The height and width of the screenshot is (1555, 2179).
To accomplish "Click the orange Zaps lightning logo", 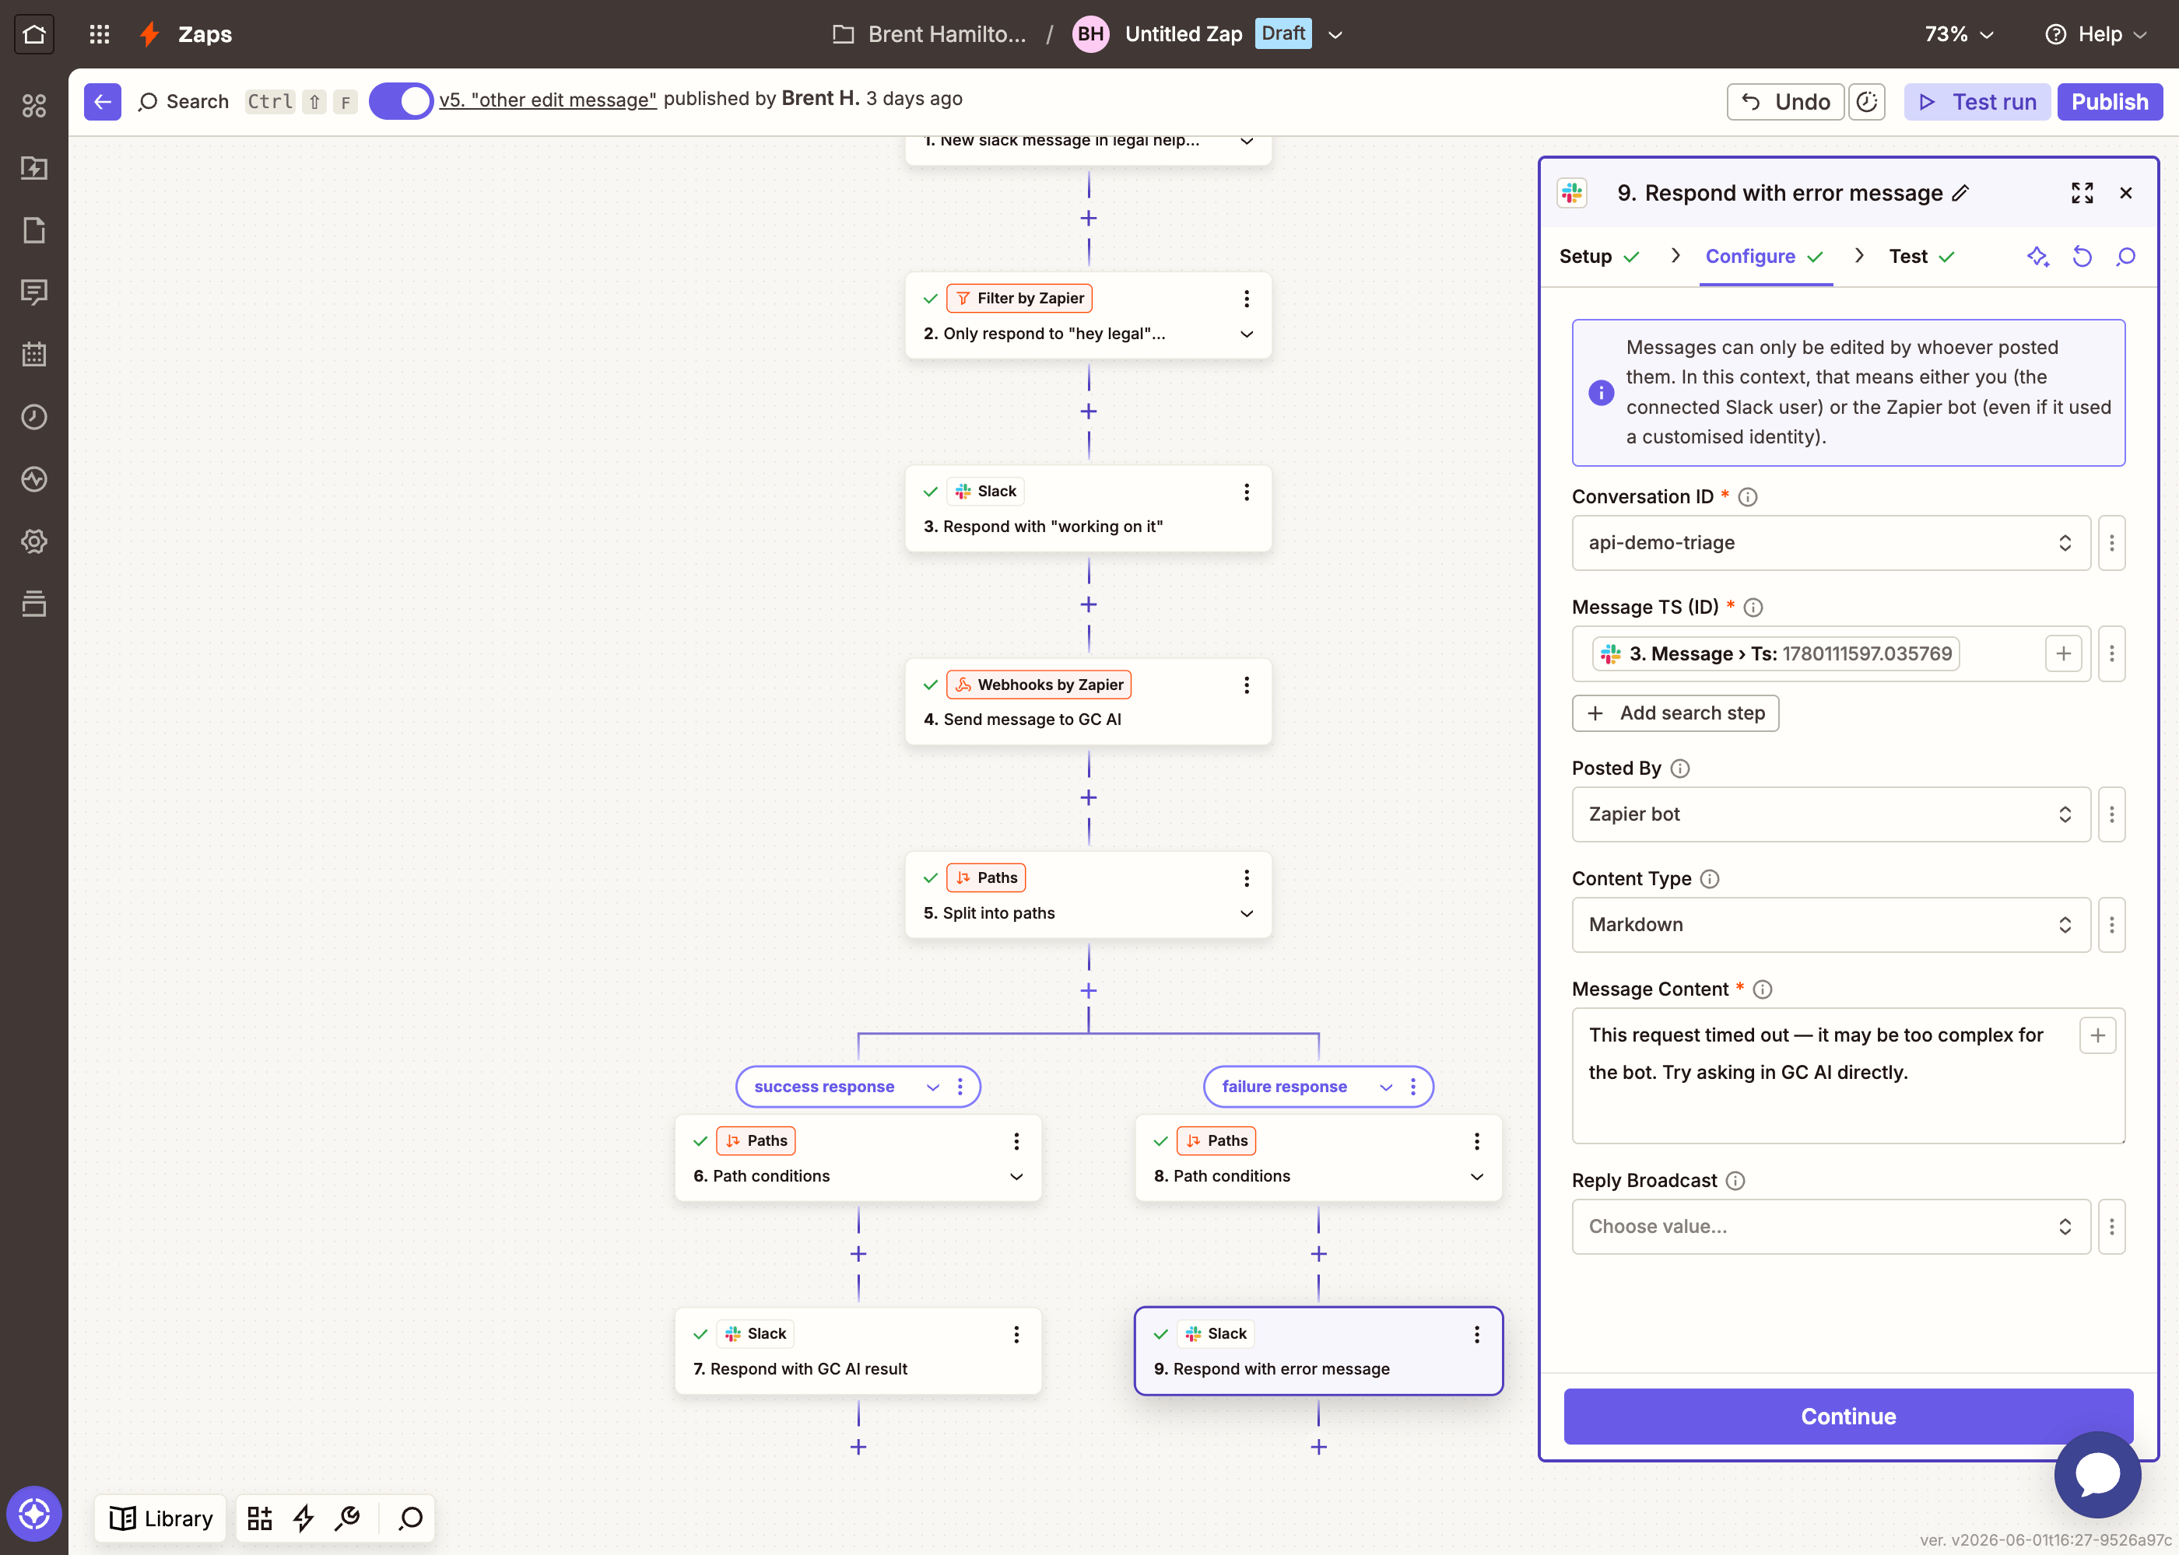I will pyautogui.click(x=149, y=34).
